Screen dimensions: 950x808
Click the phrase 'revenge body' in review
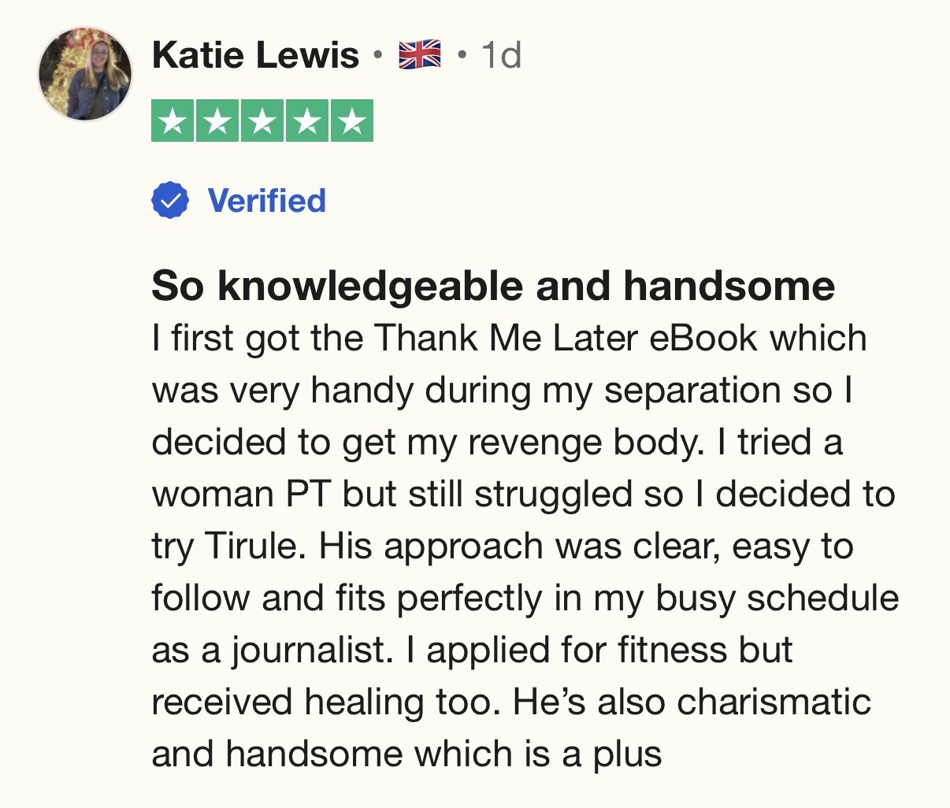click(x=584, y=442)
